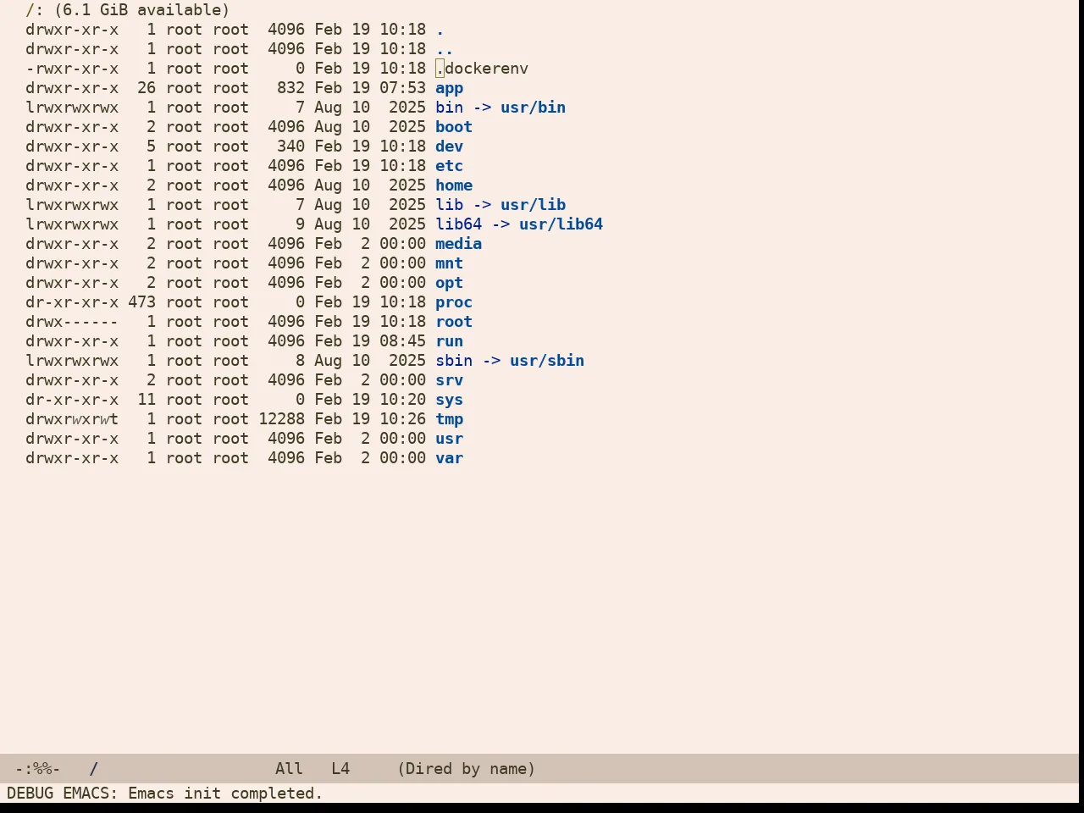The image size is (1084, 813).
Task: Open the mnt directory entry
Action: click(449, 263)
